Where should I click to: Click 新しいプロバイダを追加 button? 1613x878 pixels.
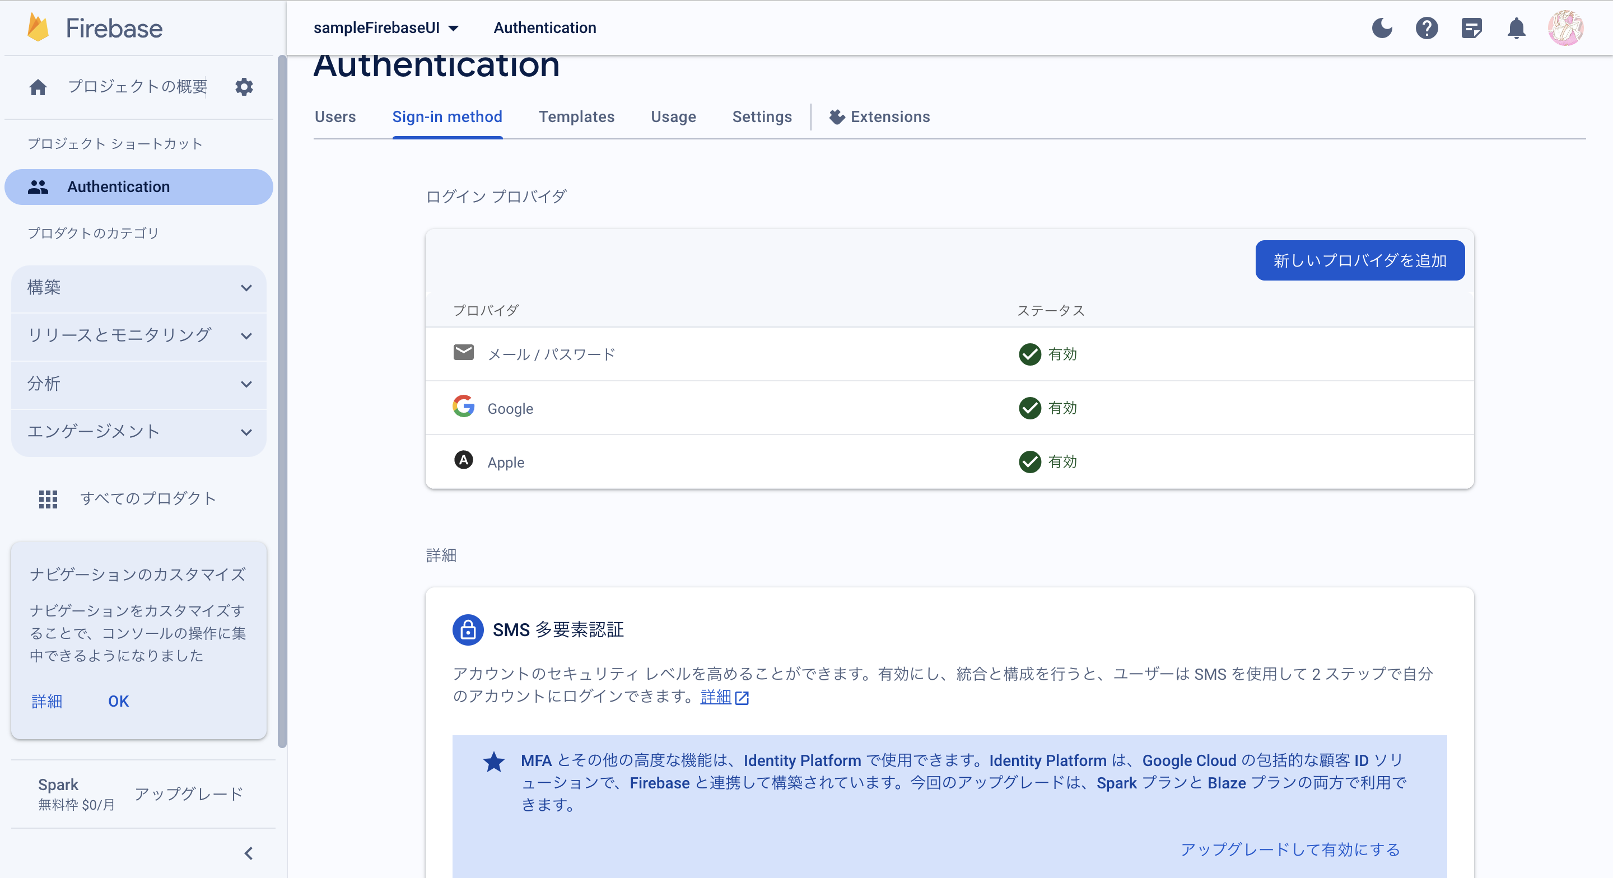1359,260
